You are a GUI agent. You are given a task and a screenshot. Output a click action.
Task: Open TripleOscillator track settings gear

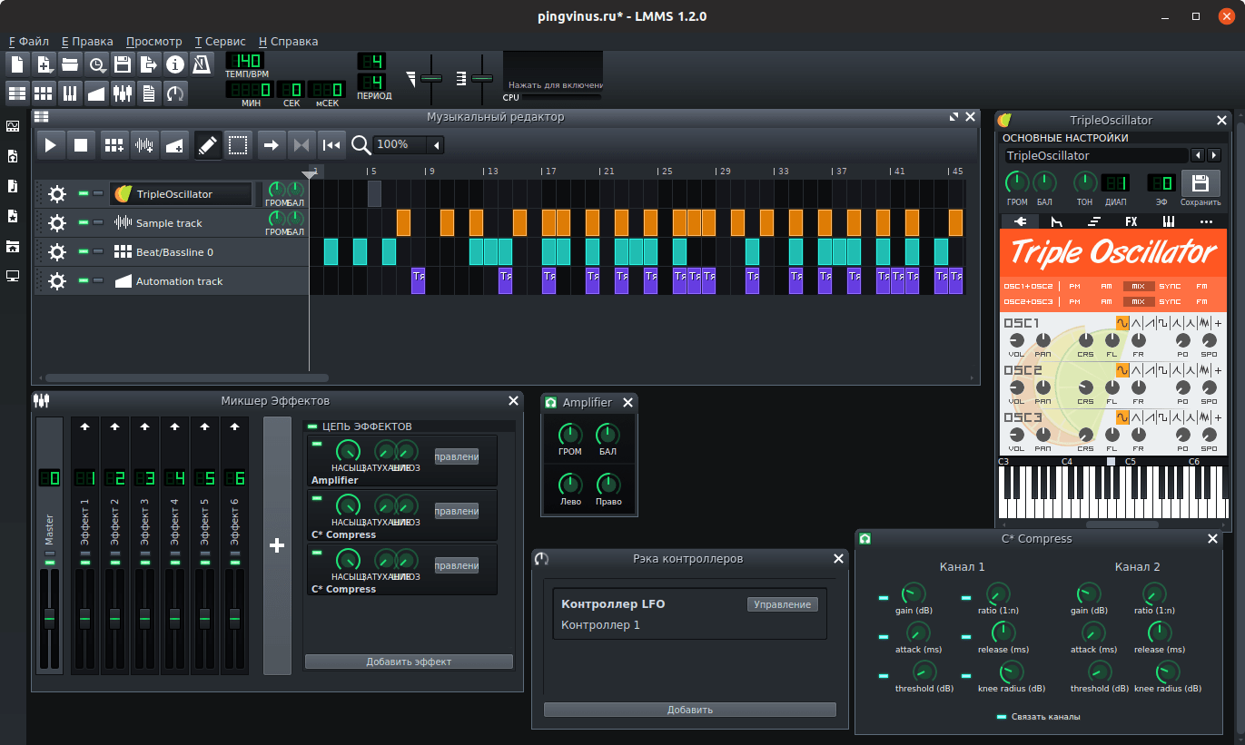[x=57, y=193]
